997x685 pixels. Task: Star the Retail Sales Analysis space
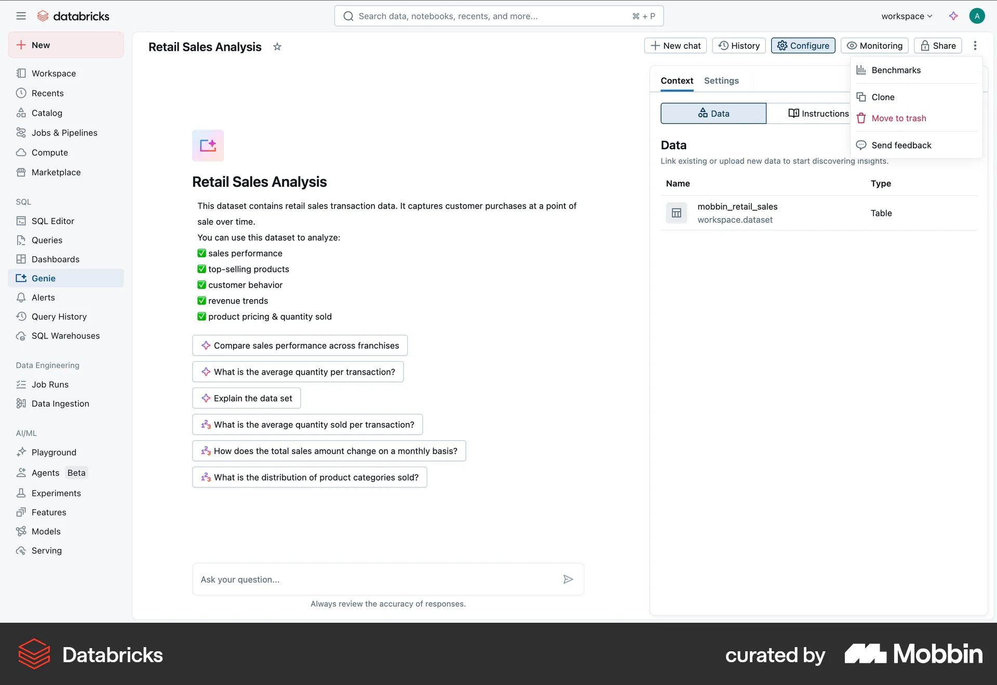[x=277, y=47]
